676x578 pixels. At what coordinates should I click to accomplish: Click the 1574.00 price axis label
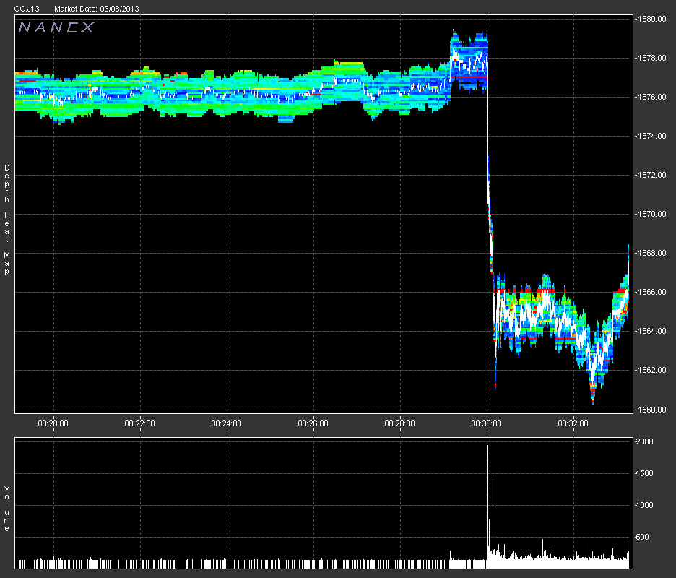pos(651,136)
